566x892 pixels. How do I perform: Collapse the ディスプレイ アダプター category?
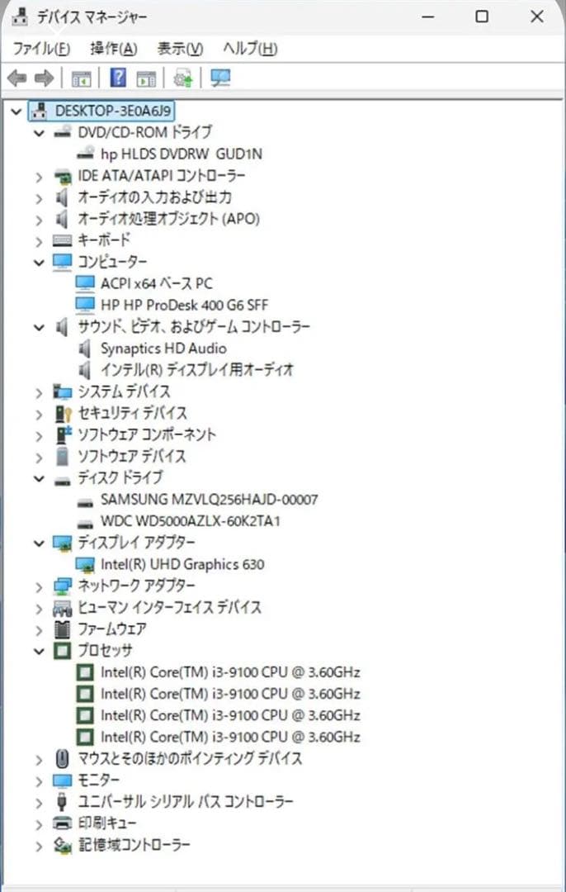[x=39, y=543]
